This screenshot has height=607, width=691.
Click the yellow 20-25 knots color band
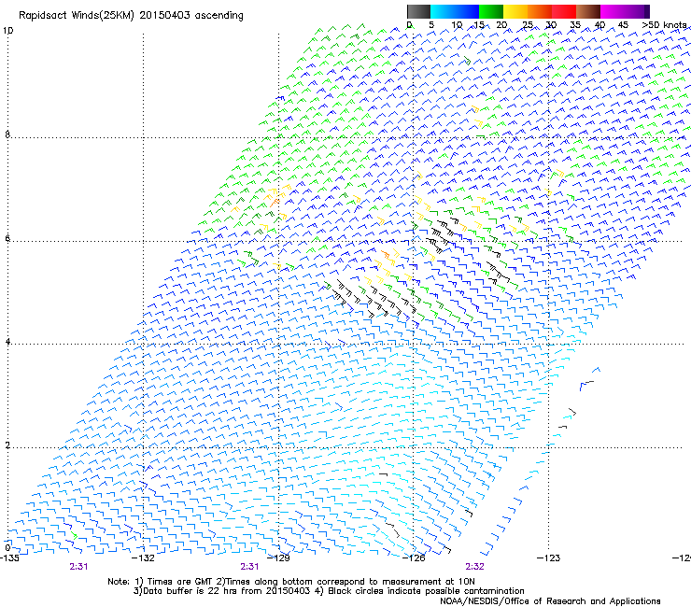click(515, 11)
